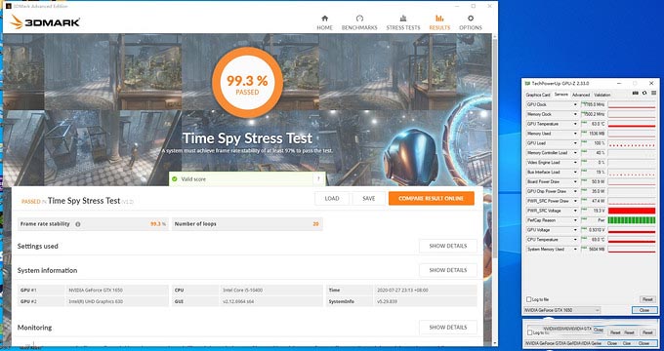Click the Number of loops value 20
This screenshot has width=664, height=351.
pos(315,224)
